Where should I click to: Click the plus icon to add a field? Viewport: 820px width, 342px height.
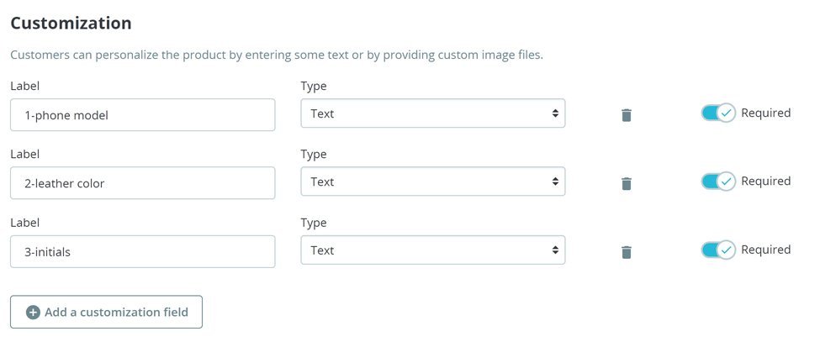pyautogui.click(x=34, y=313)
